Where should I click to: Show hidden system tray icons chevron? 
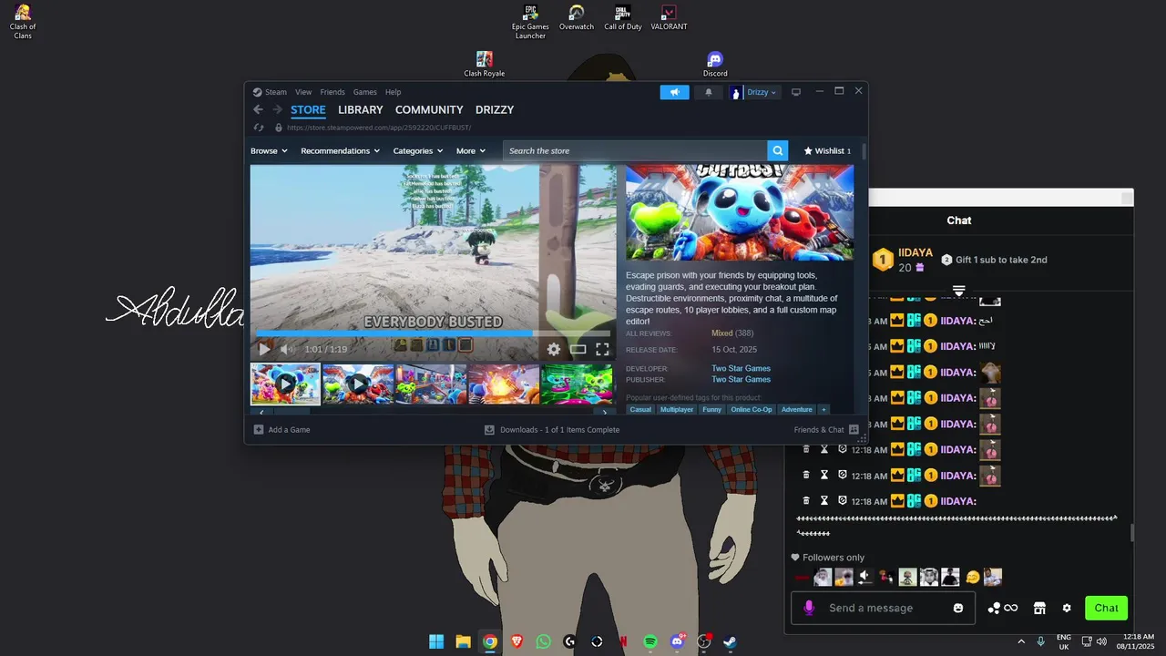1020,641
